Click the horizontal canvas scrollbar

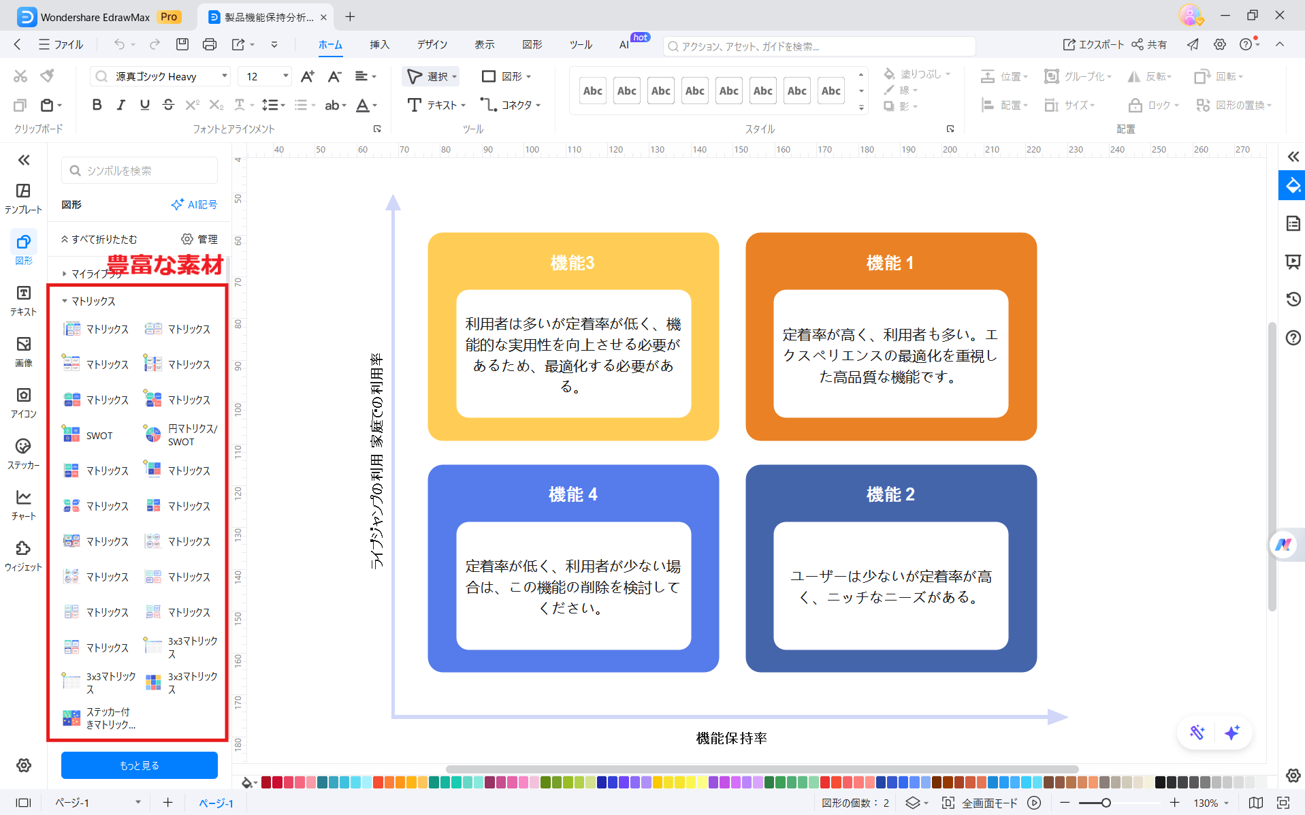click(762, 769)
